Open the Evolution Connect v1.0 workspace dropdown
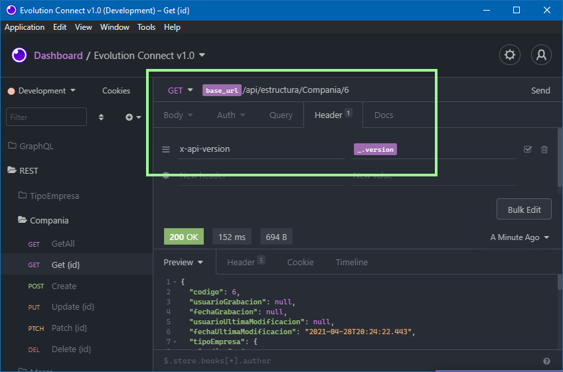The height and width of the screenshot is (372, 563). (149, 56)
